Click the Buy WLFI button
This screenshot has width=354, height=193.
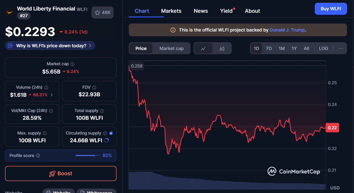click(331, 9)
